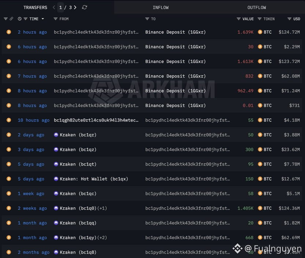Viewport: 305px width, 258px height.
Task: Select the 1.613K value cell
Action: point(245,61)
